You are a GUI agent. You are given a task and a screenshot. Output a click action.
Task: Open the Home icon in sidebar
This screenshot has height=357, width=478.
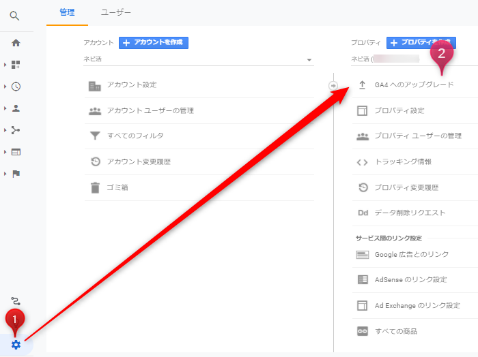tap(16, 43)
